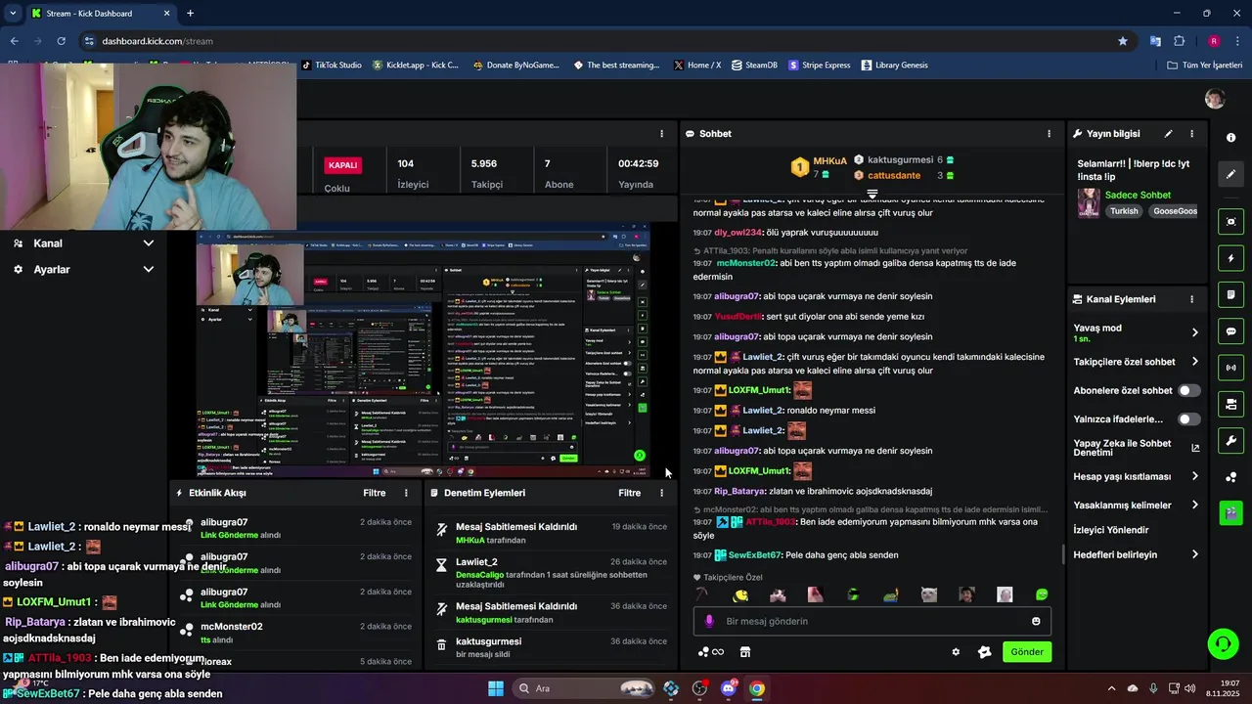The height and width of the screenshot is (704, 1252).
Task: Click the chat identity badge icon beside Gönder
Action: point(985,652)
